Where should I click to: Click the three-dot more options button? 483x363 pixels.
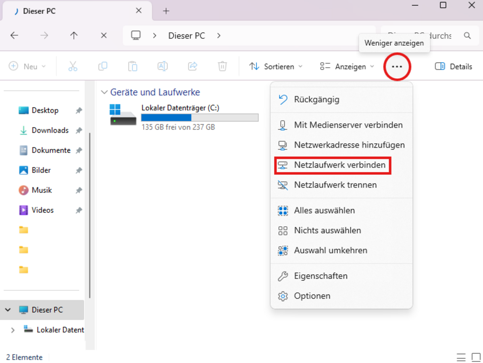397,67
